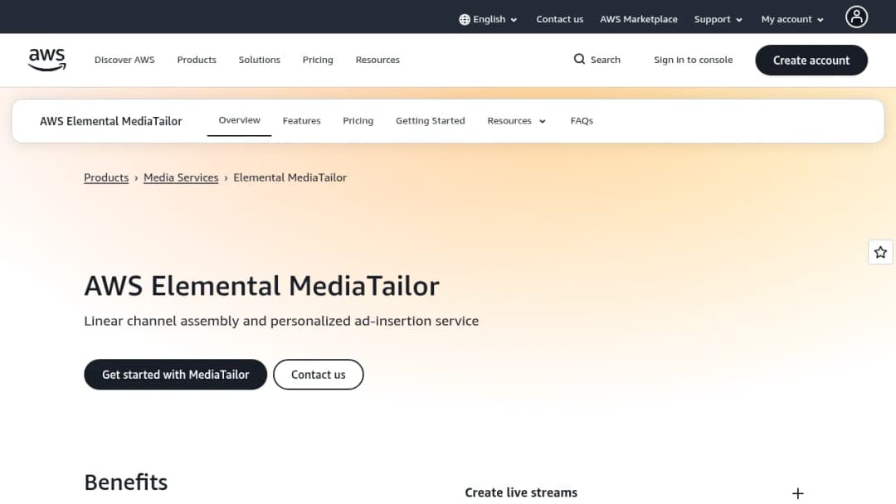Open the FAQs tab
The height and width of the screenshot is (504, 896).
tap(582, 121)
